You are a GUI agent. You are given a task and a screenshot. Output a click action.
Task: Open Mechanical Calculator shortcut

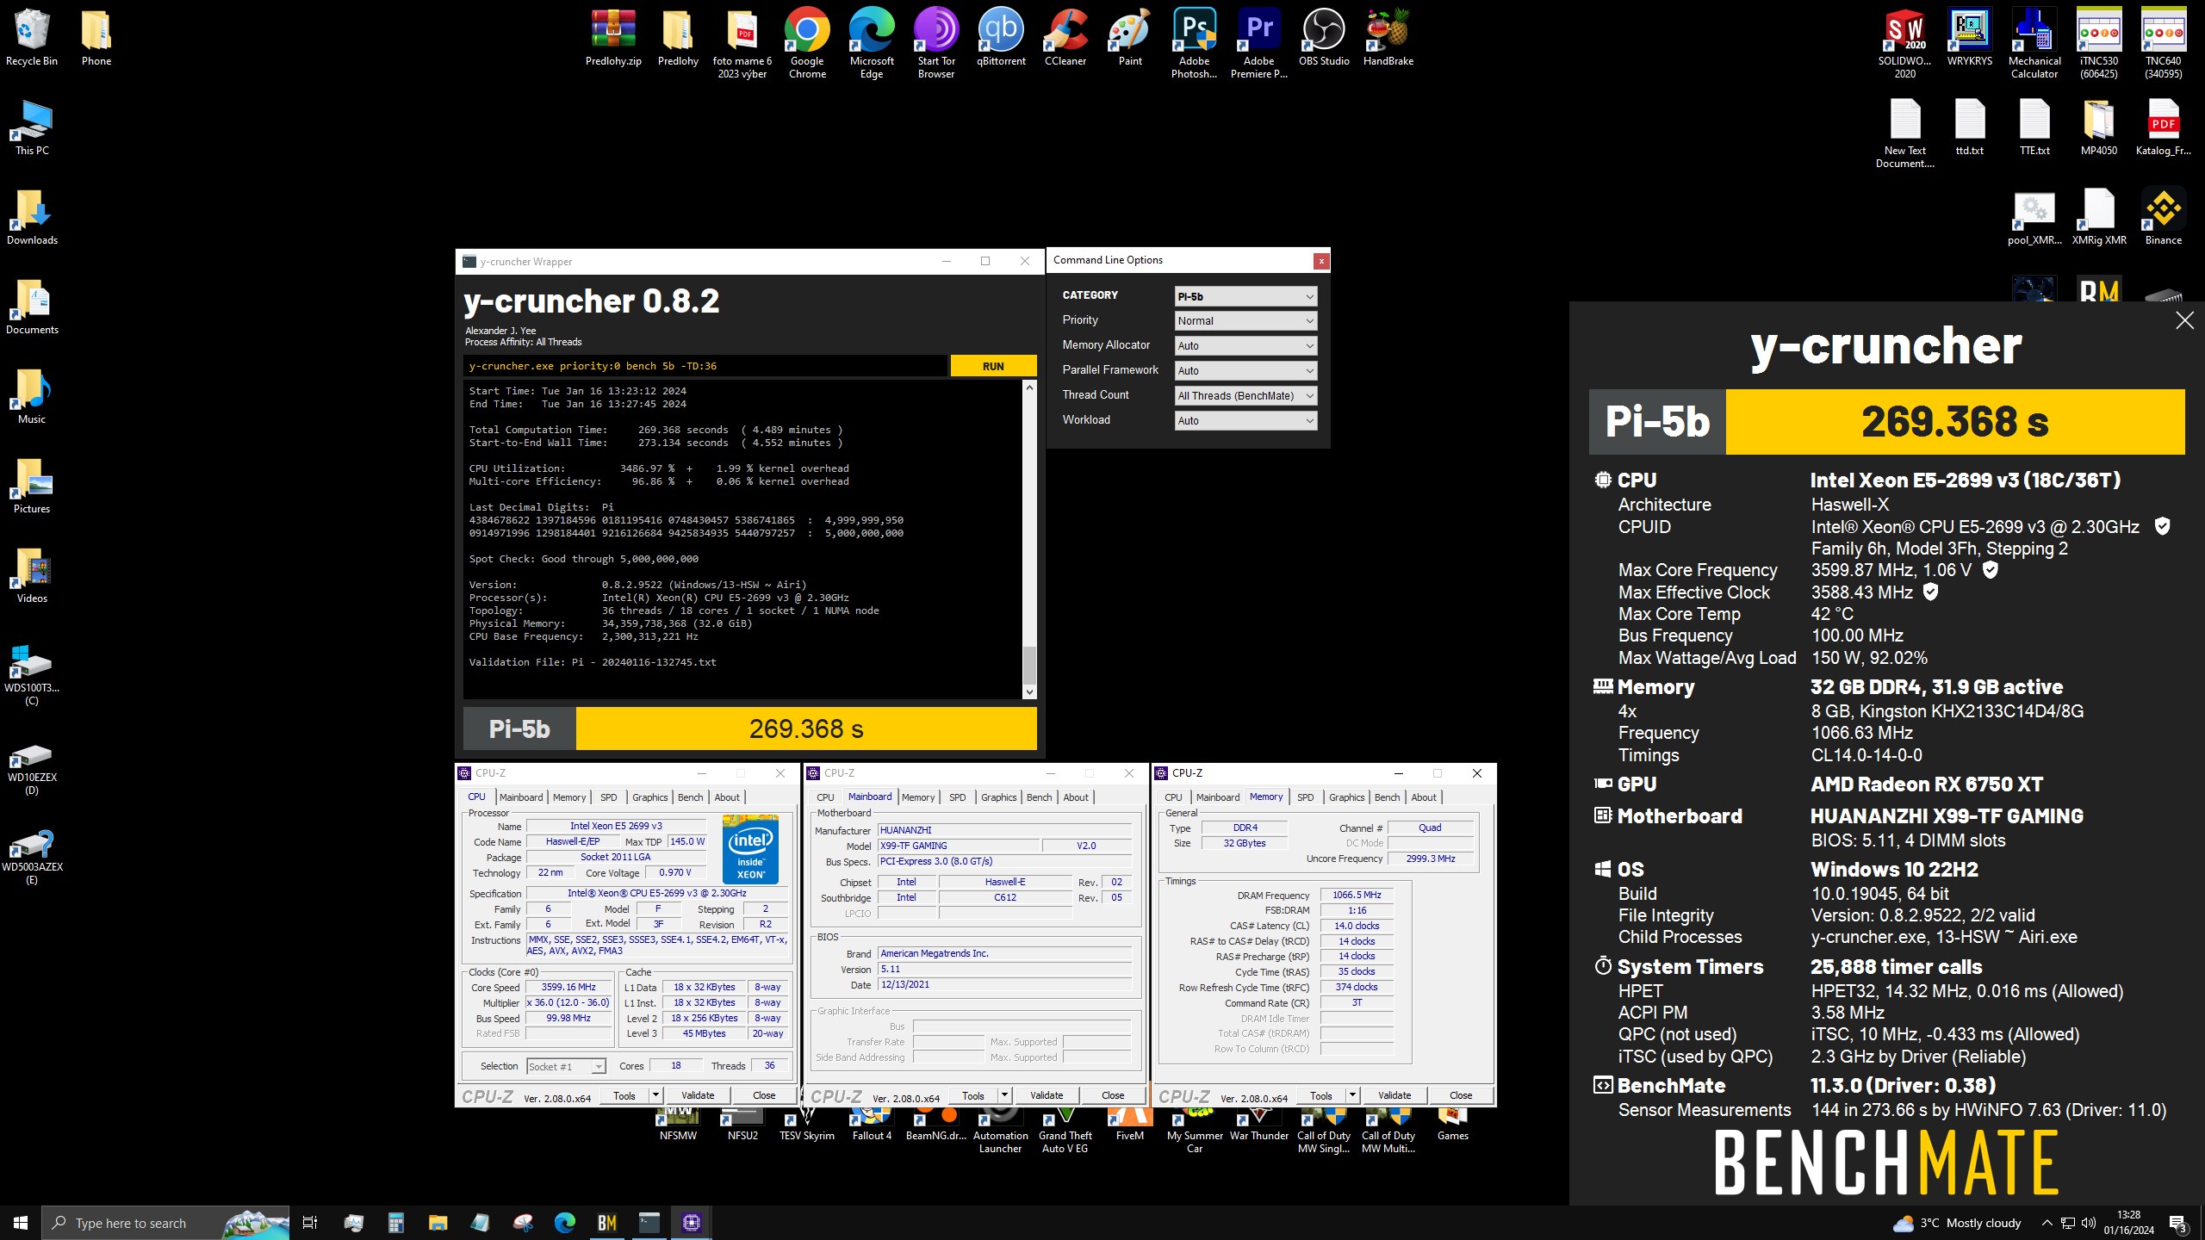pos(2034,43)
